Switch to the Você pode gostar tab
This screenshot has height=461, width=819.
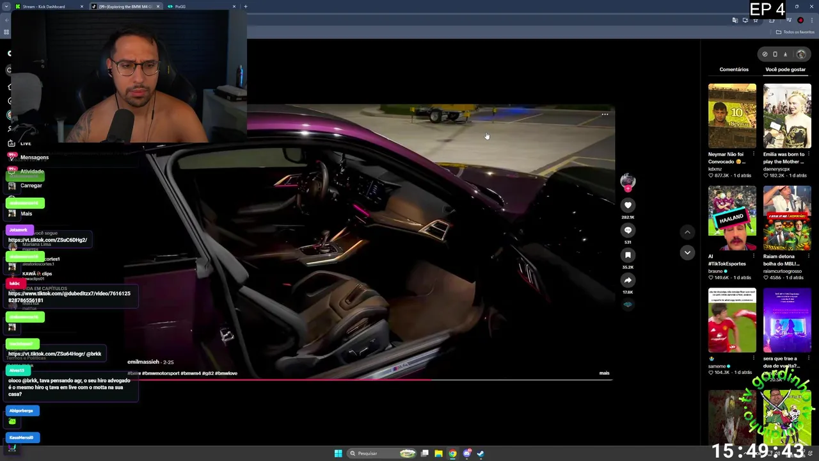click(x=785, y=69)
